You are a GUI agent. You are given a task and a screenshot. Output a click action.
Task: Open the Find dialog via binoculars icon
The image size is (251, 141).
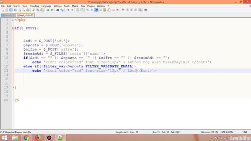pyautogui.click(x=58, y=10)
